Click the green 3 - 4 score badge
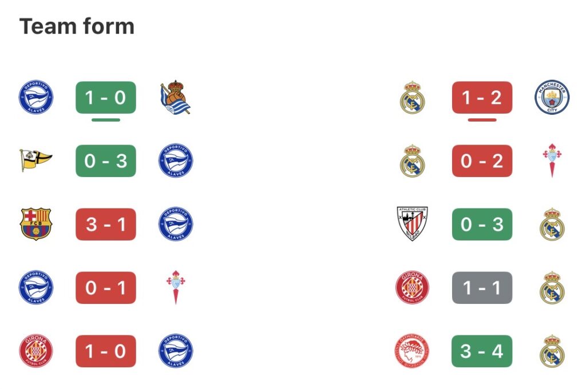Viewport: 586px width, 389px height. click(x=482, y=351)
